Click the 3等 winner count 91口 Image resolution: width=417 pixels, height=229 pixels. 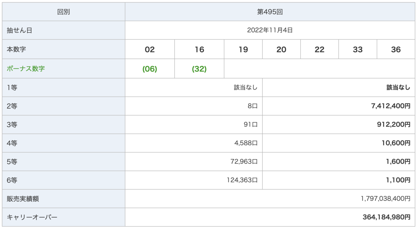[x=251, y=124]
